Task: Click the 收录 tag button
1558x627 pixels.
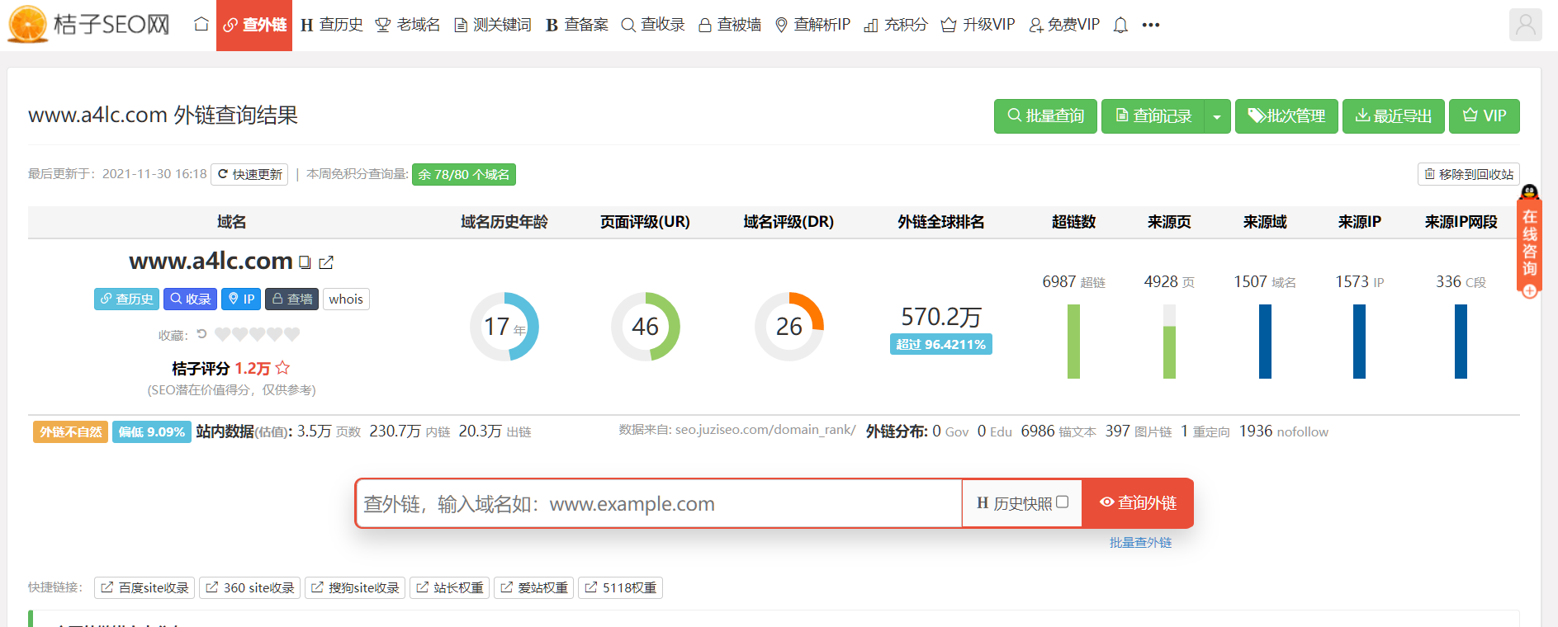Action: click(190, 299)
